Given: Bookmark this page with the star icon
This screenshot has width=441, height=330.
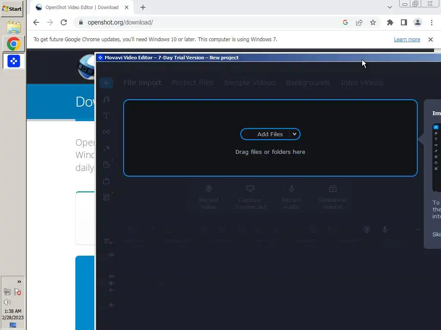Looking at the screenshot, I should pos(373,22).
